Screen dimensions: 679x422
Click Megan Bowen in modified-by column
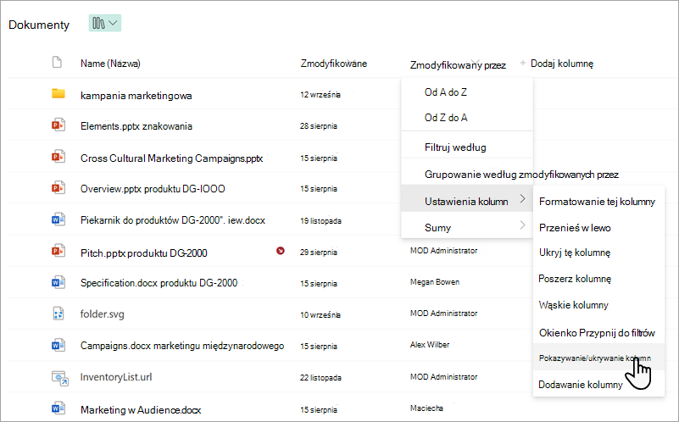(x=435, y=282)
